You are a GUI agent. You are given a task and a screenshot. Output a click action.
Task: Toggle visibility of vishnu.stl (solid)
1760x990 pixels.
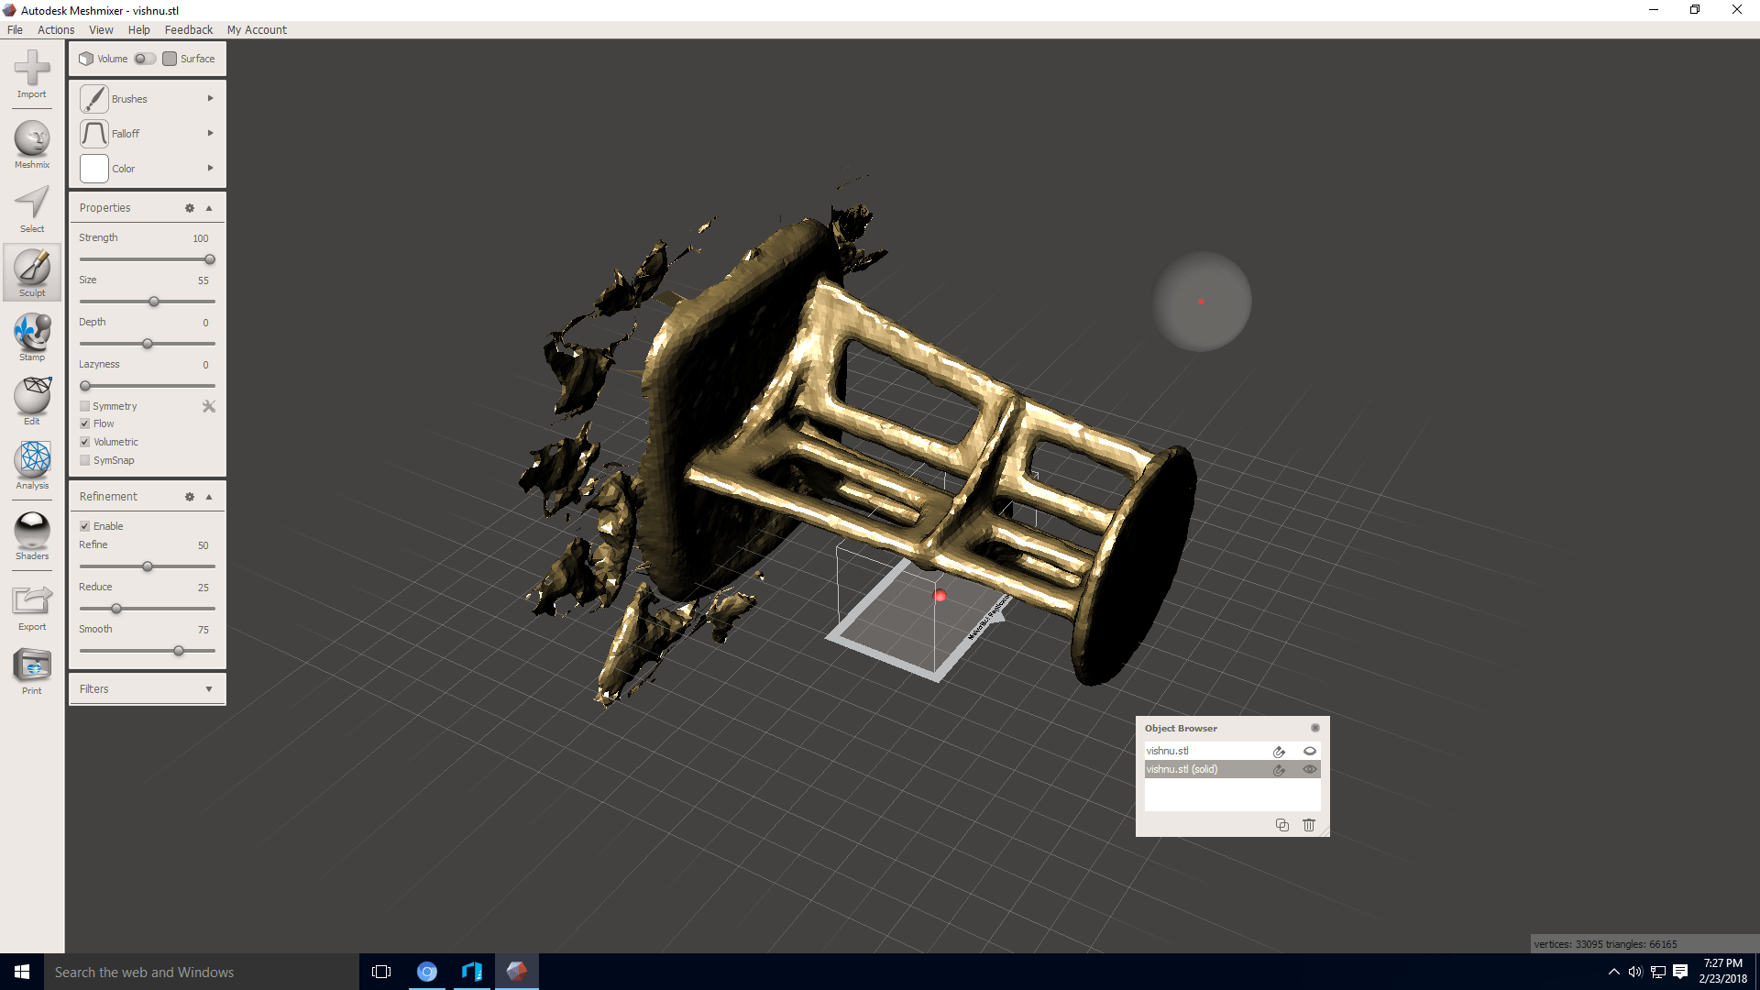1310,770
